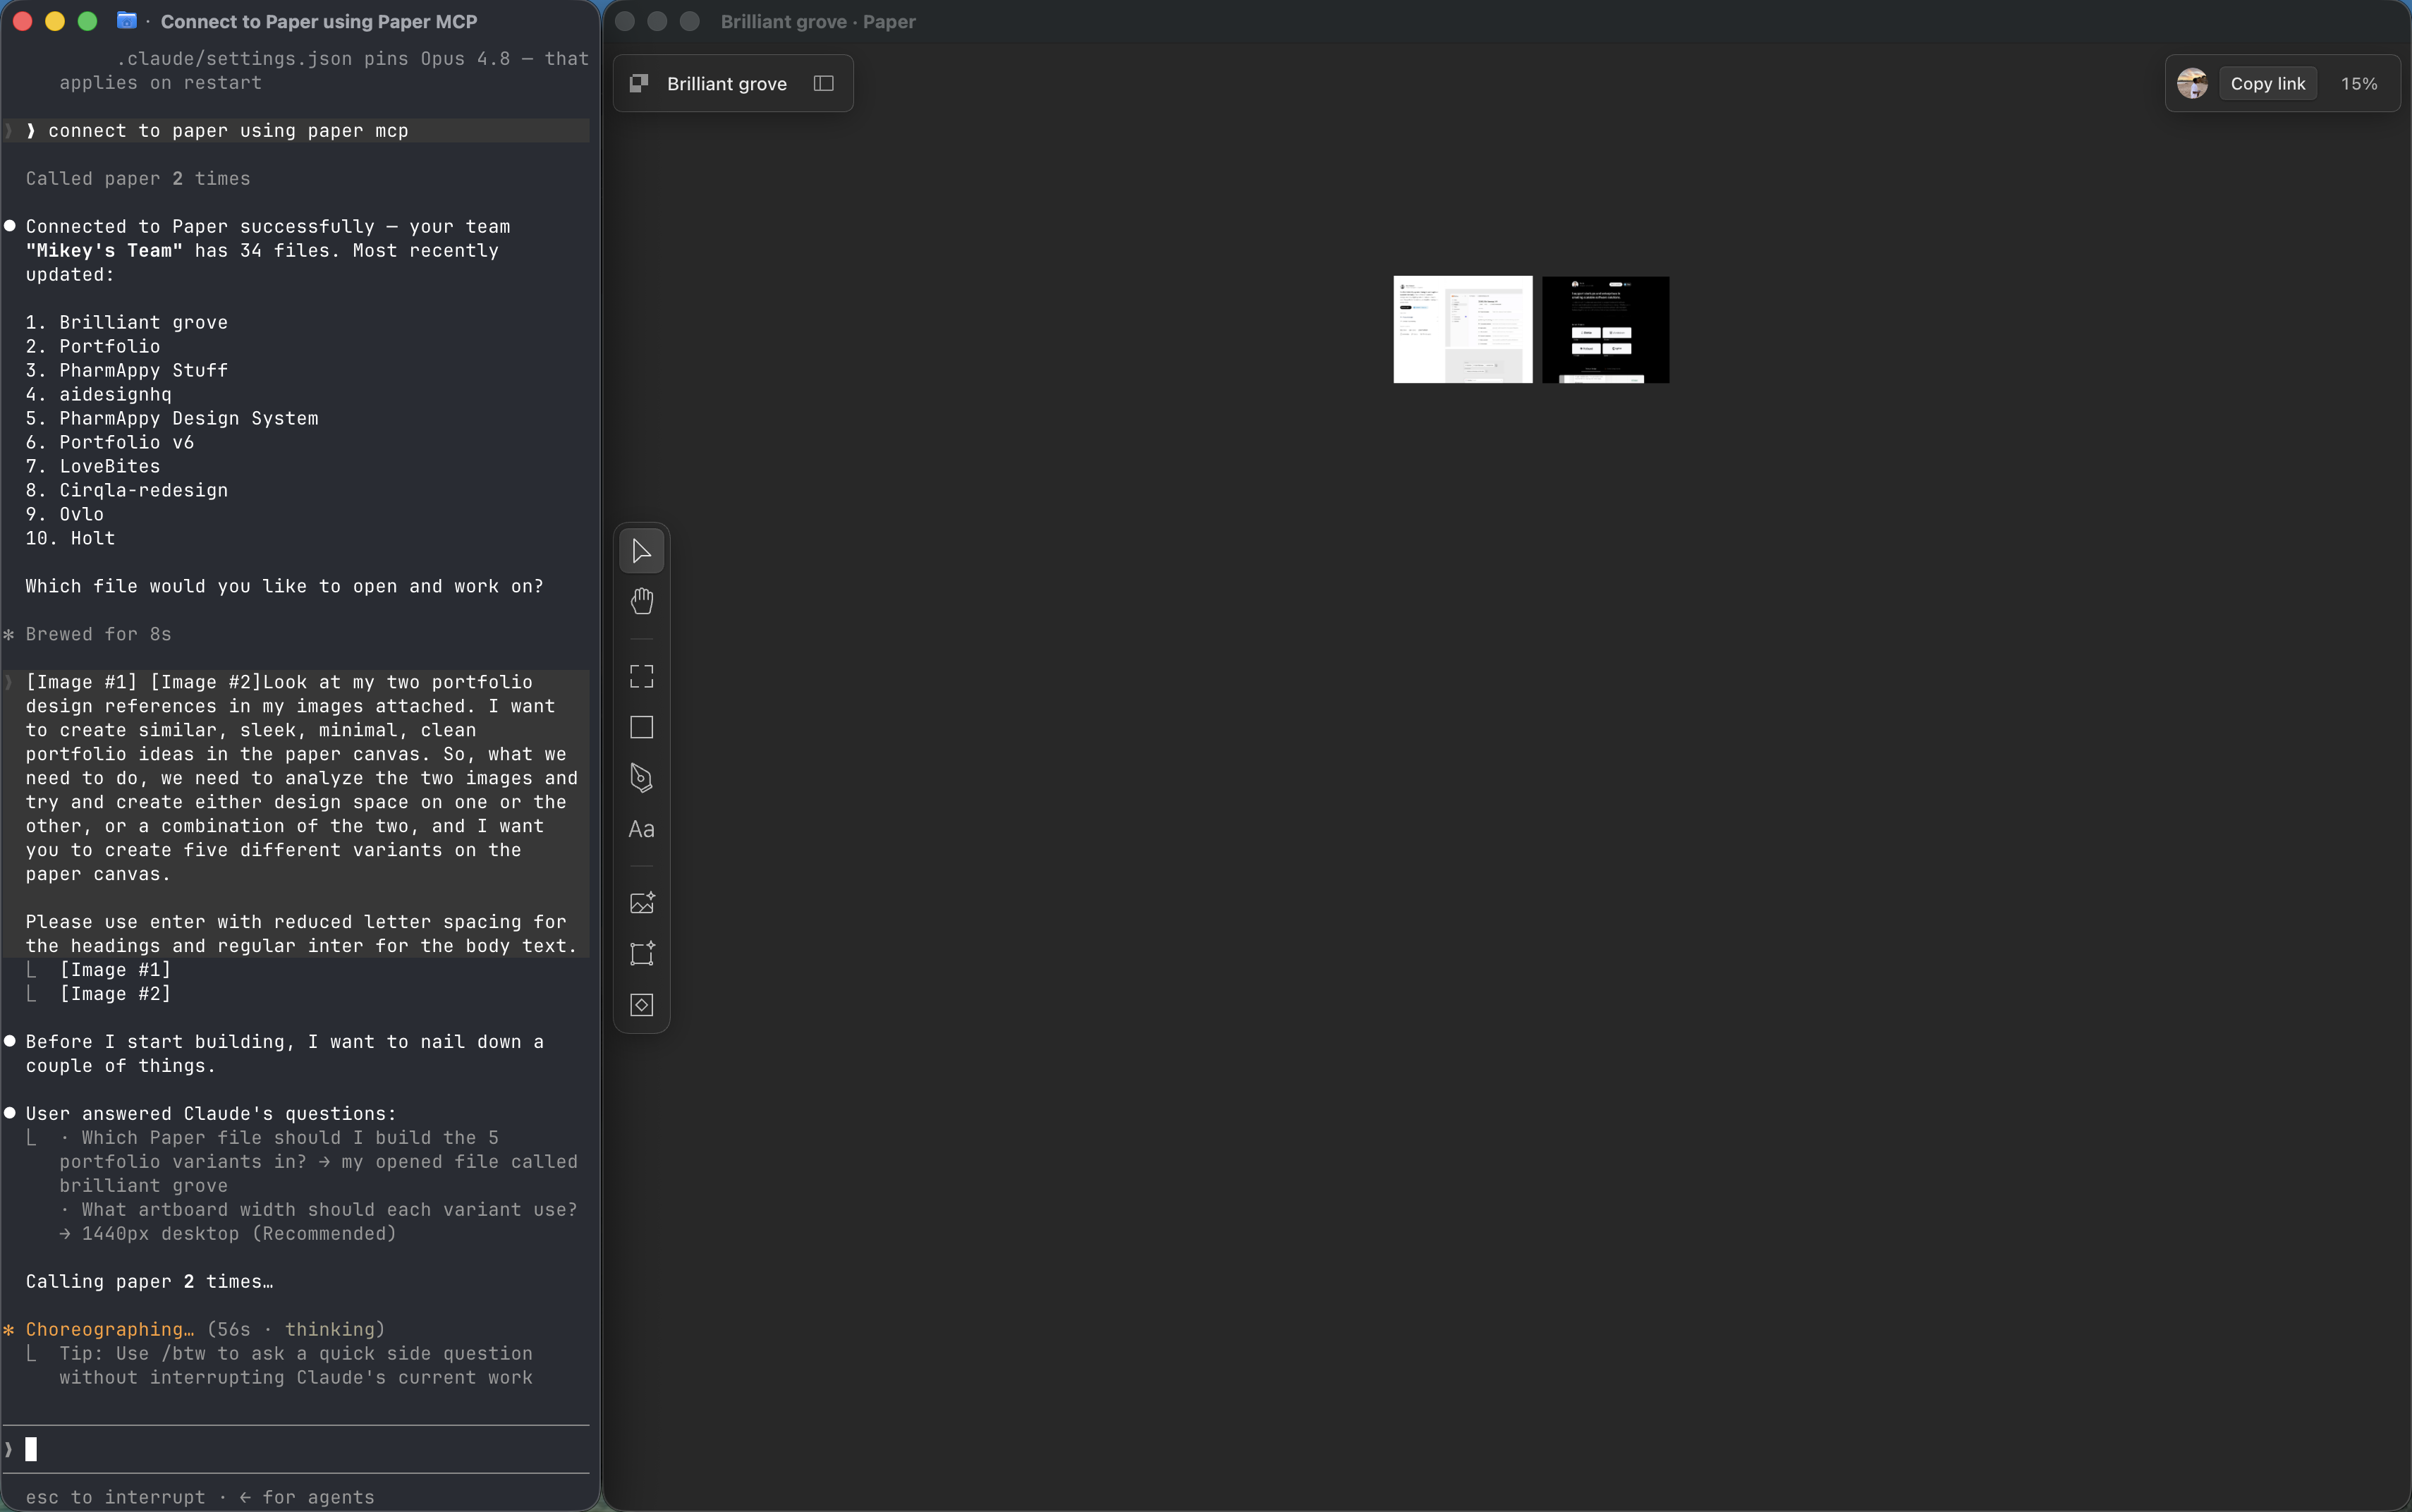
Task: Copy link to the Paper file
Action: (x=2267, y=84)
